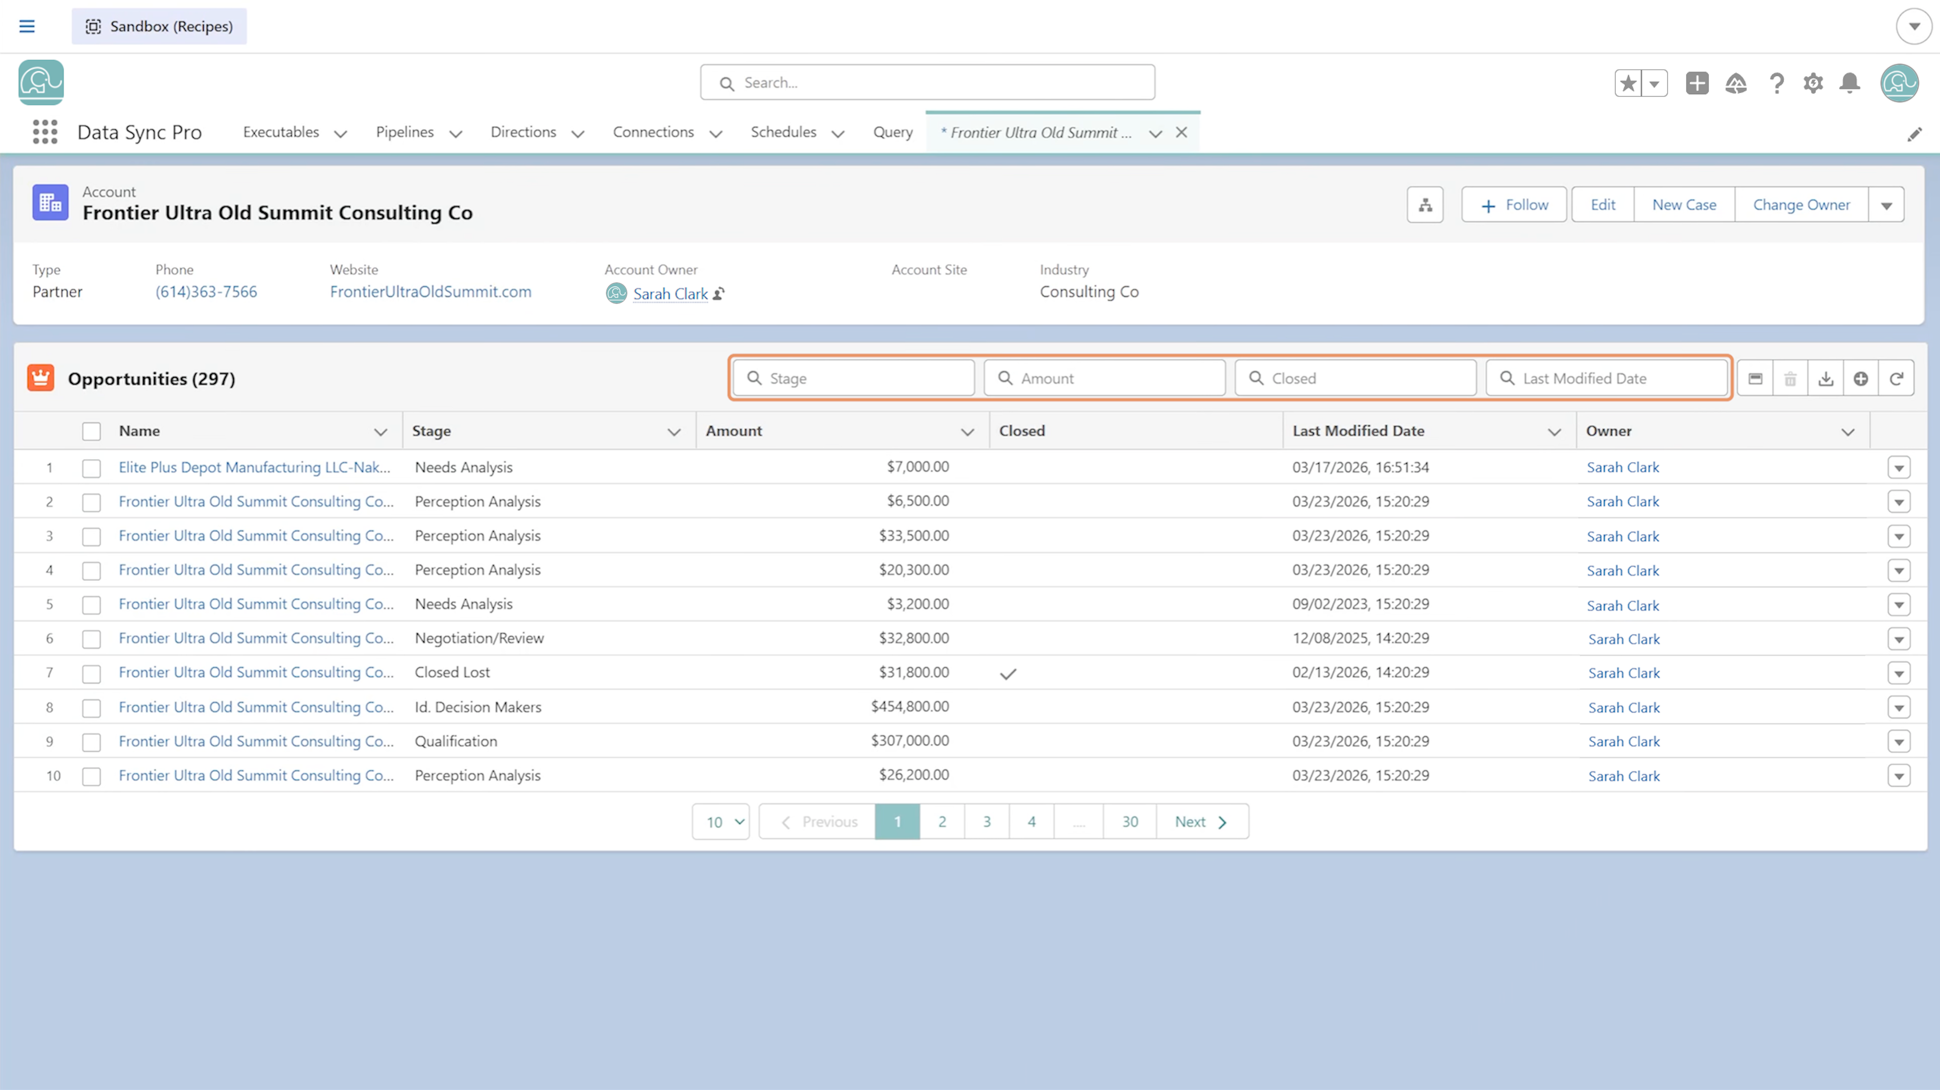Open the Help question mark icon
Image resolution: width=1940 pixels, height=1090 pixels.
[x=1777, y=83]
